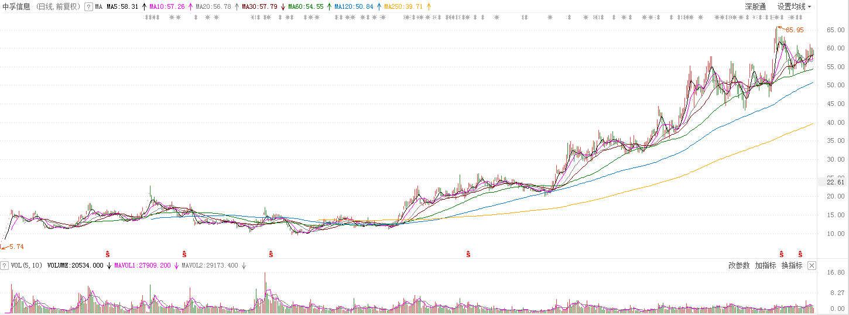Click 换指标 to switch indicator

pyautogui.click(x=792, y=266)
